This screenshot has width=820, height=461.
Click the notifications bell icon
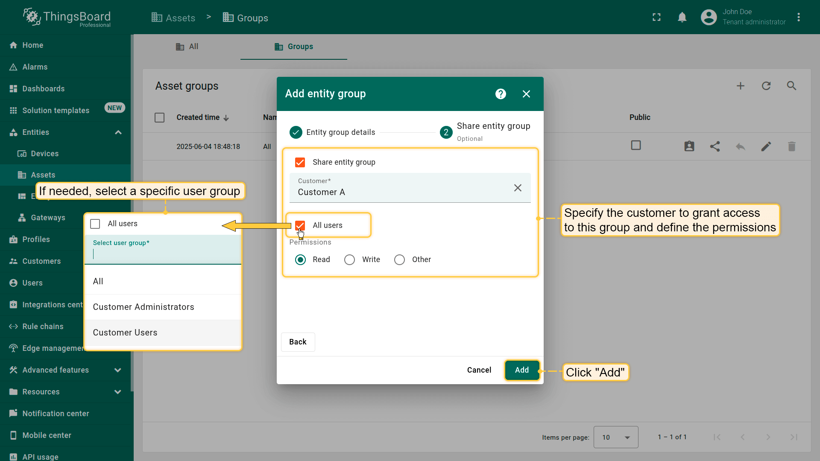[x=682, y=17]
